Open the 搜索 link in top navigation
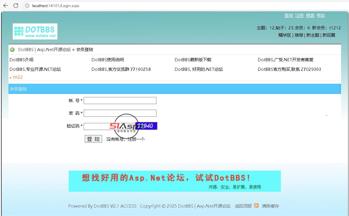Image resolution: width=349 pixels, height=216 pixels. coord(310,16)
